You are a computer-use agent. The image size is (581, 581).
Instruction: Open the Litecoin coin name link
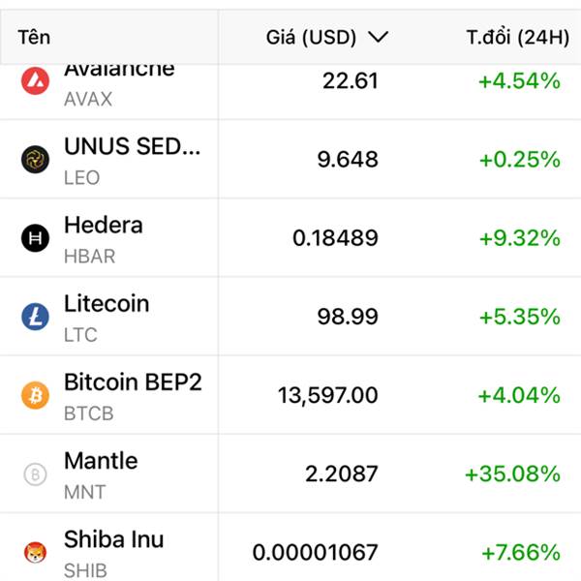coord(107,304)
